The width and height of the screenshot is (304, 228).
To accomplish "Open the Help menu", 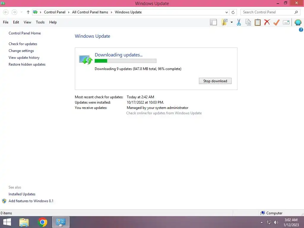I will [x=53, y=22].
